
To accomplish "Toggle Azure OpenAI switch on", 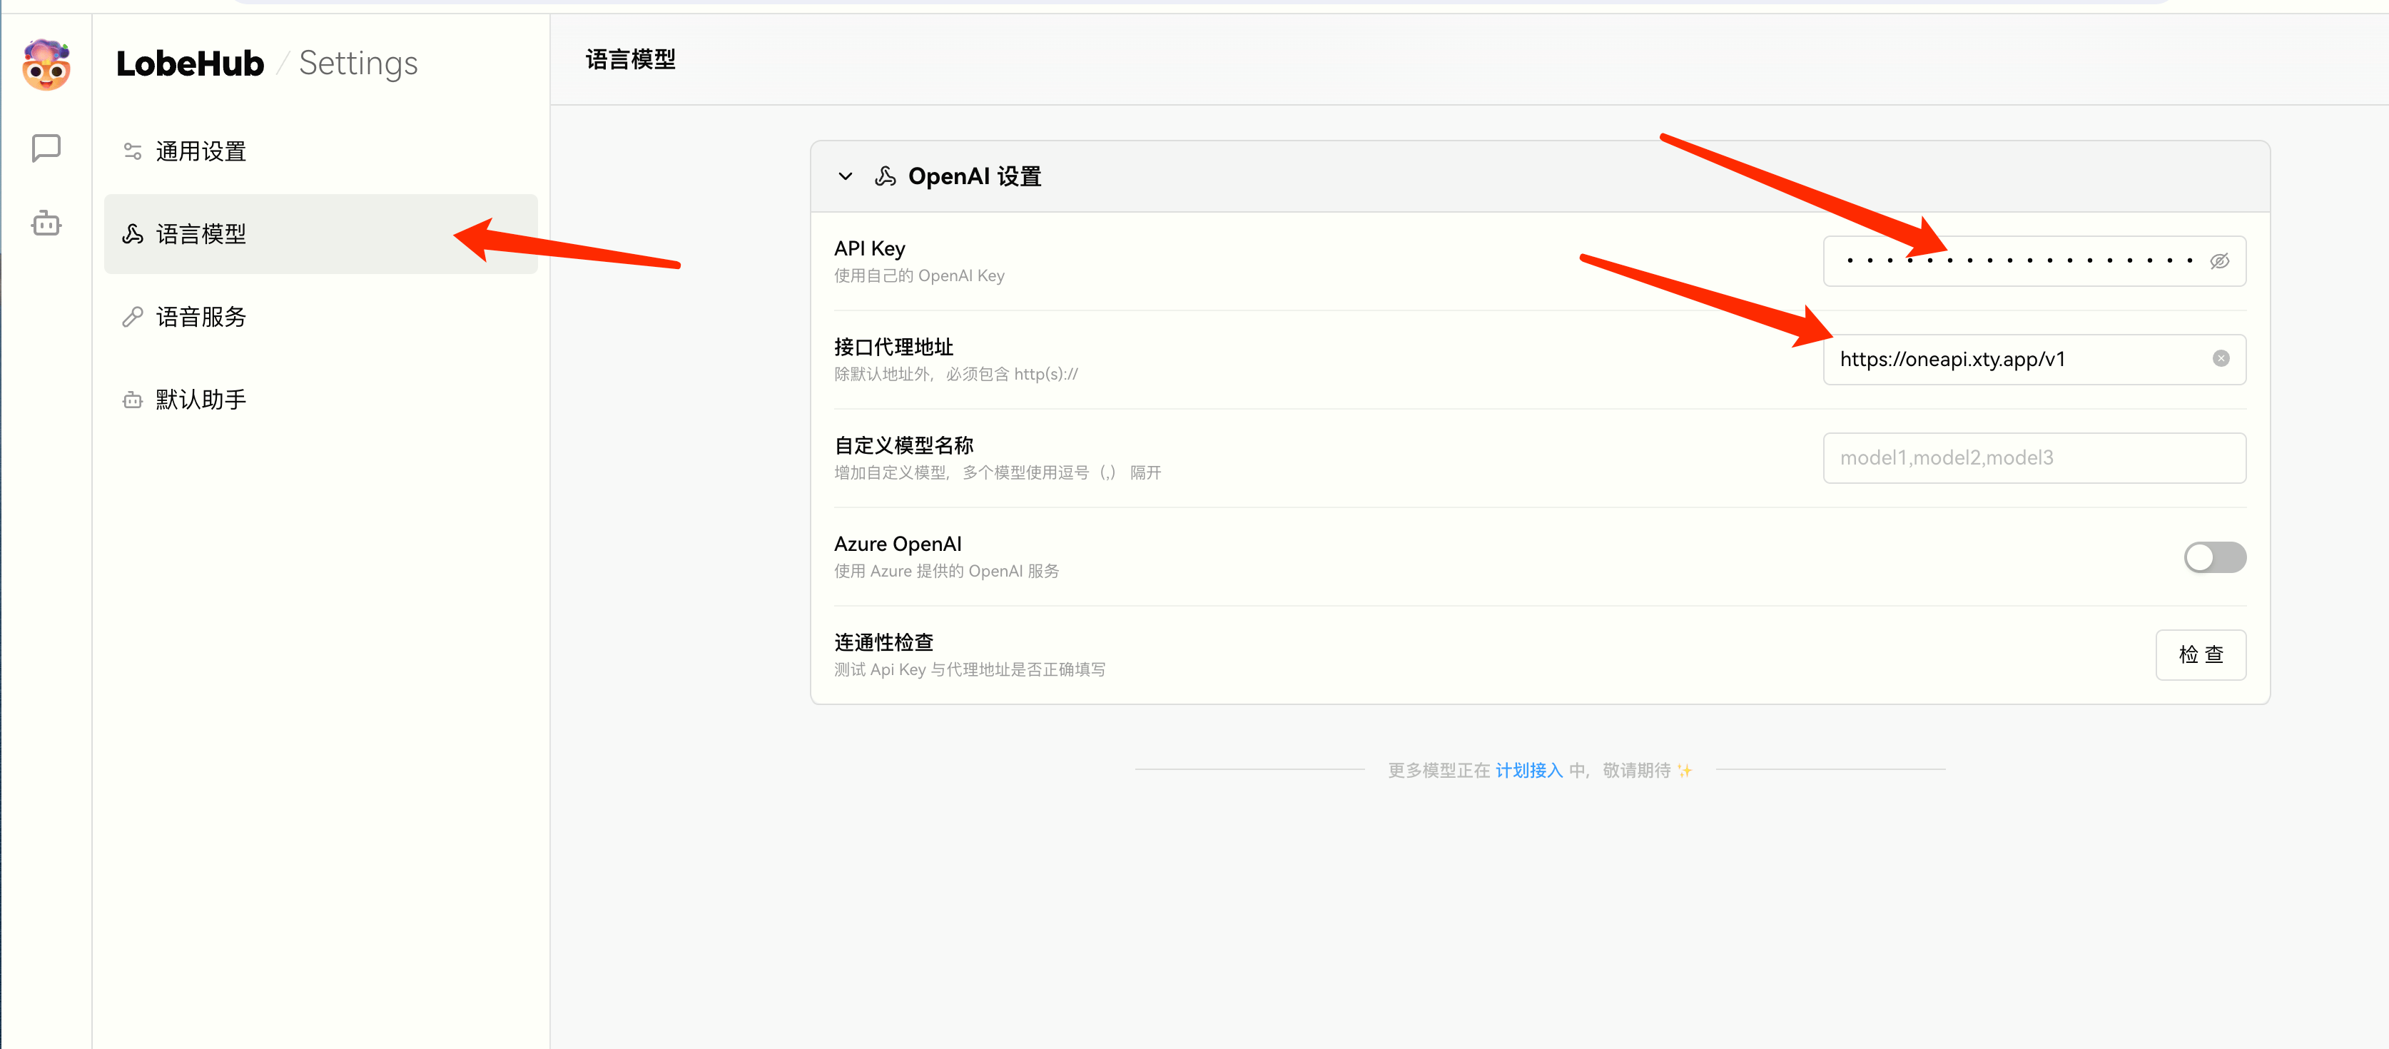I will (x=2215, y=557).
